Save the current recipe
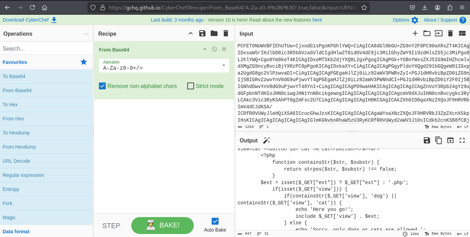470x237 pixels. tap(202, 34)
